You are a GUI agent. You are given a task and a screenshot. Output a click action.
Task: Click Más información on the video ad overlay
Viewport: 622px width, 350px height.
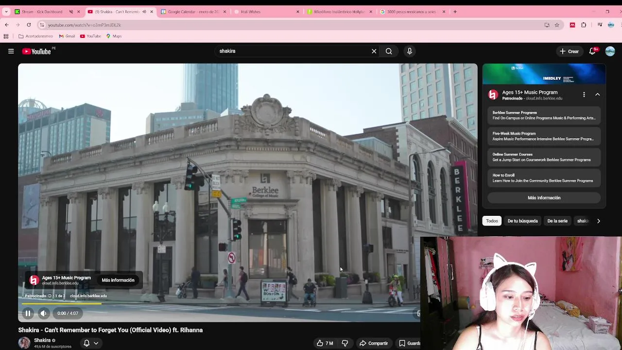(x=118, y=280)
